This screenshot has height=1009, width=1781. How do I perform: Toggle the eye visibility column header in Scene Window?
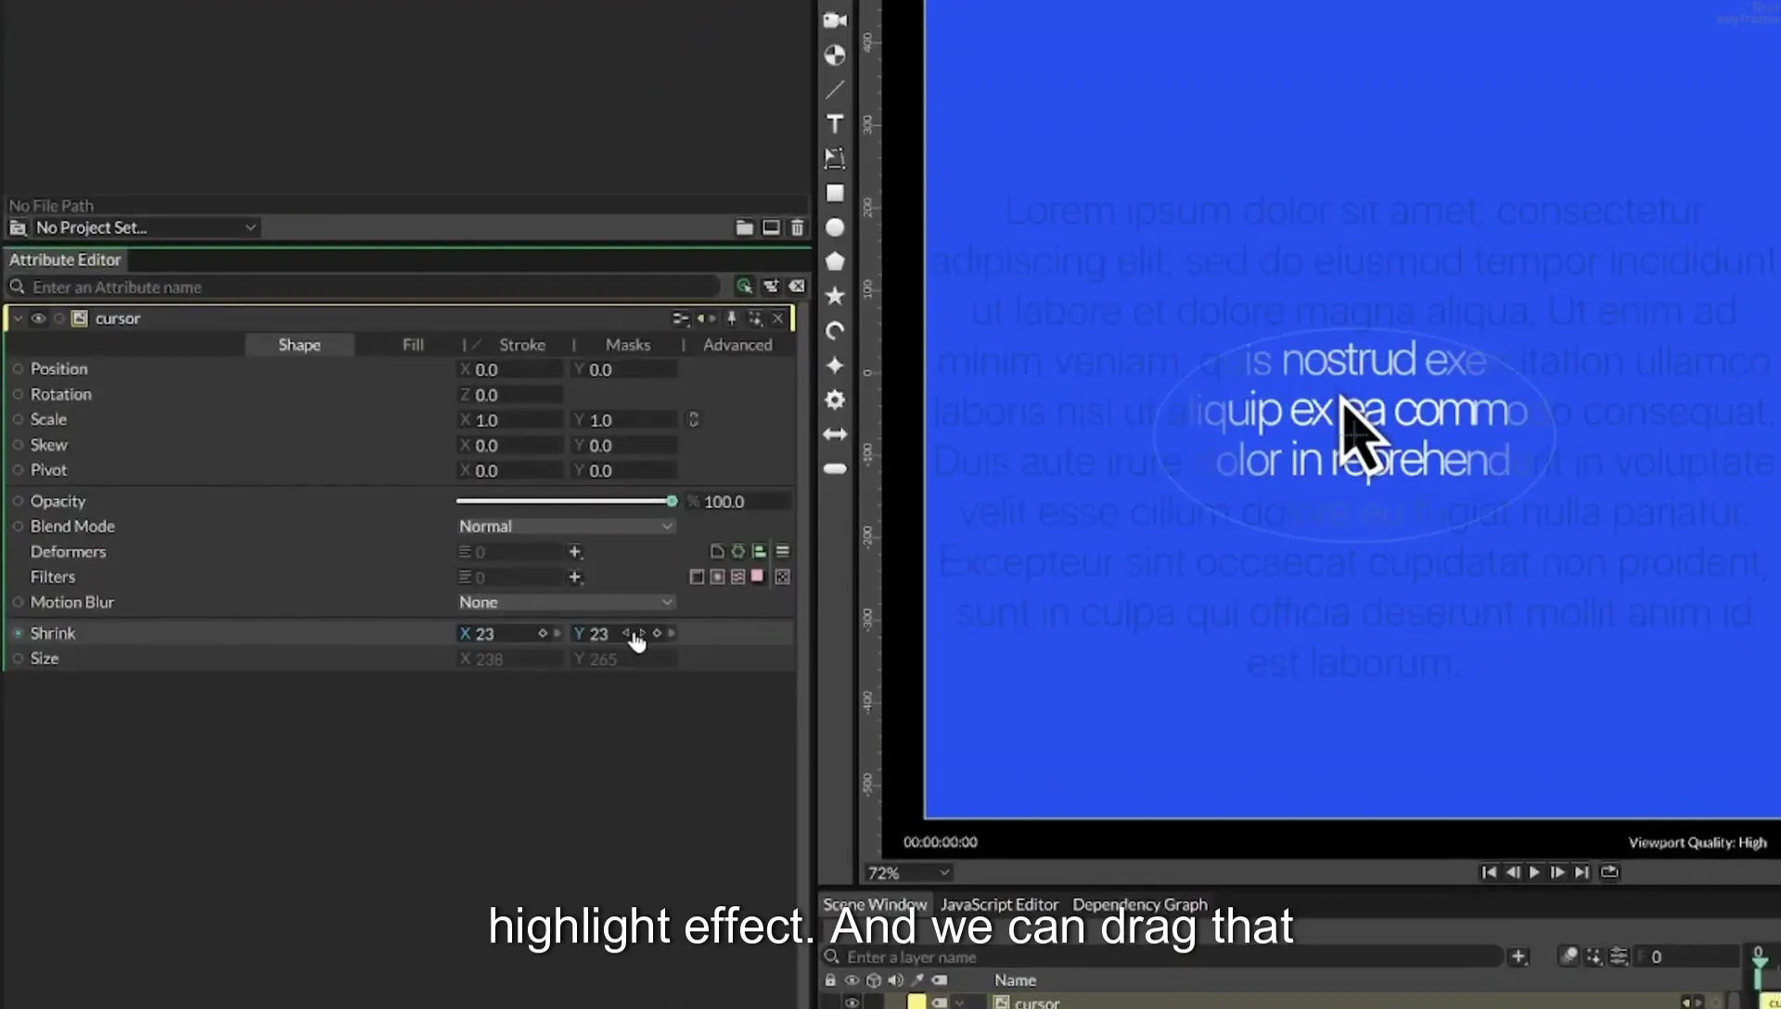tap(852, 980)
